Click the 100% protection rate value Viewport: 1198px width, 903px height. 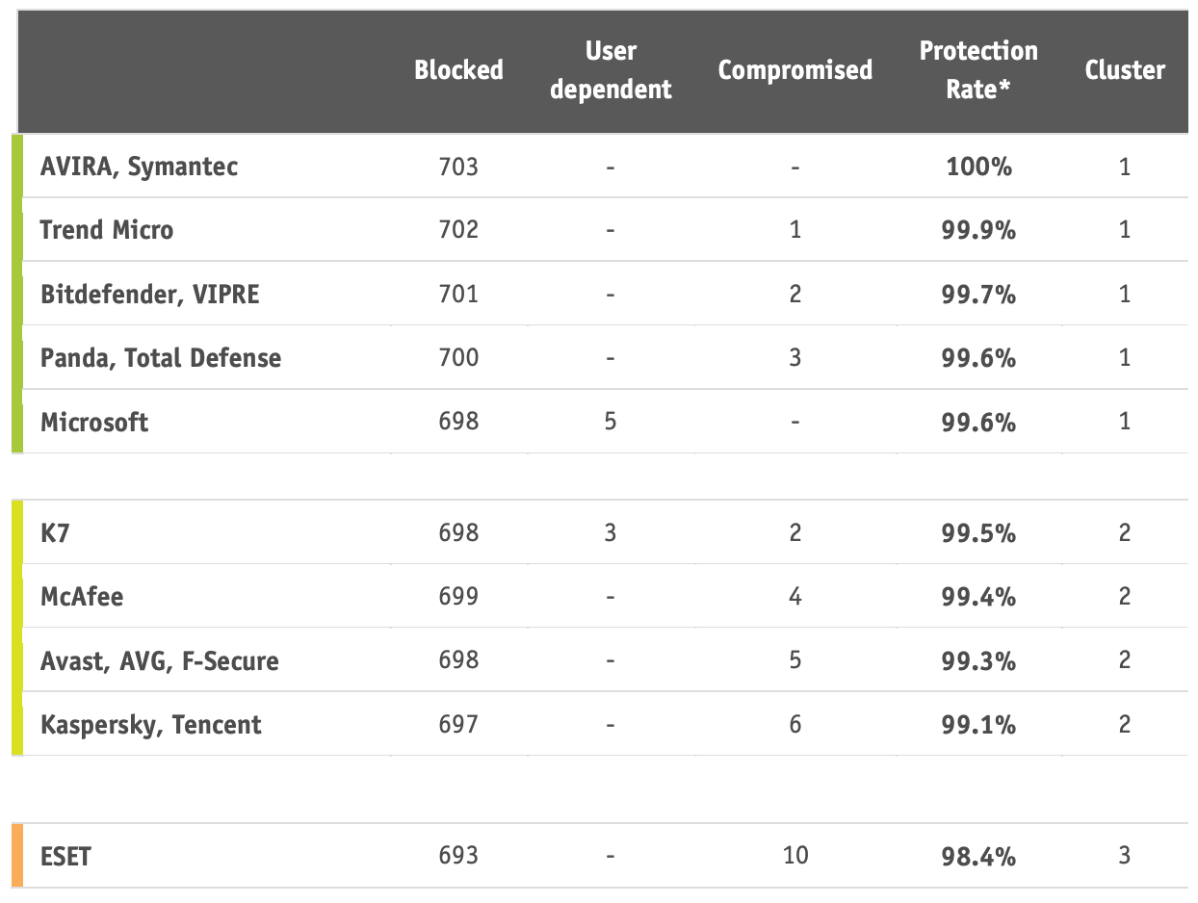point(978,167)
